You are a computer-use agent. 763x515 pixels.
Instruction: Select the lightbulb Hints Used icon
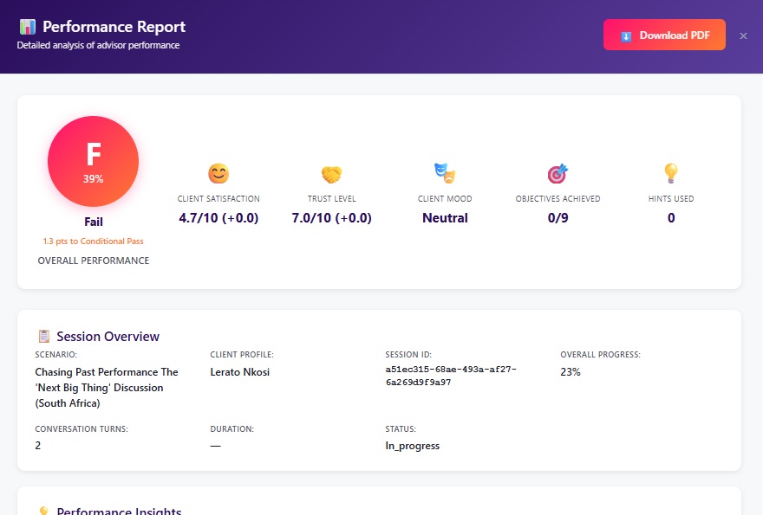[x=670, y=172]
